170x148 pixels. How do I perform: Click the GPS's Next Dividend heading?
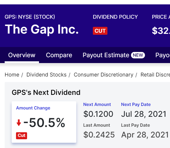pos(46,93)
